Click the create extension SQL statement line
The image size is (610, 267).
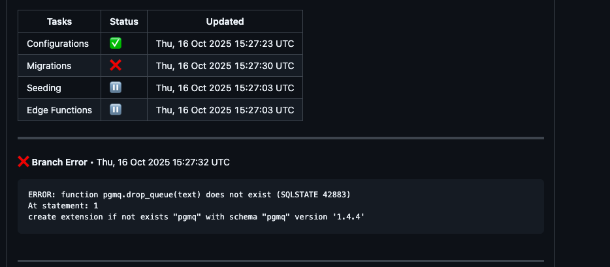pyautogui.click(x=196, y=216)
